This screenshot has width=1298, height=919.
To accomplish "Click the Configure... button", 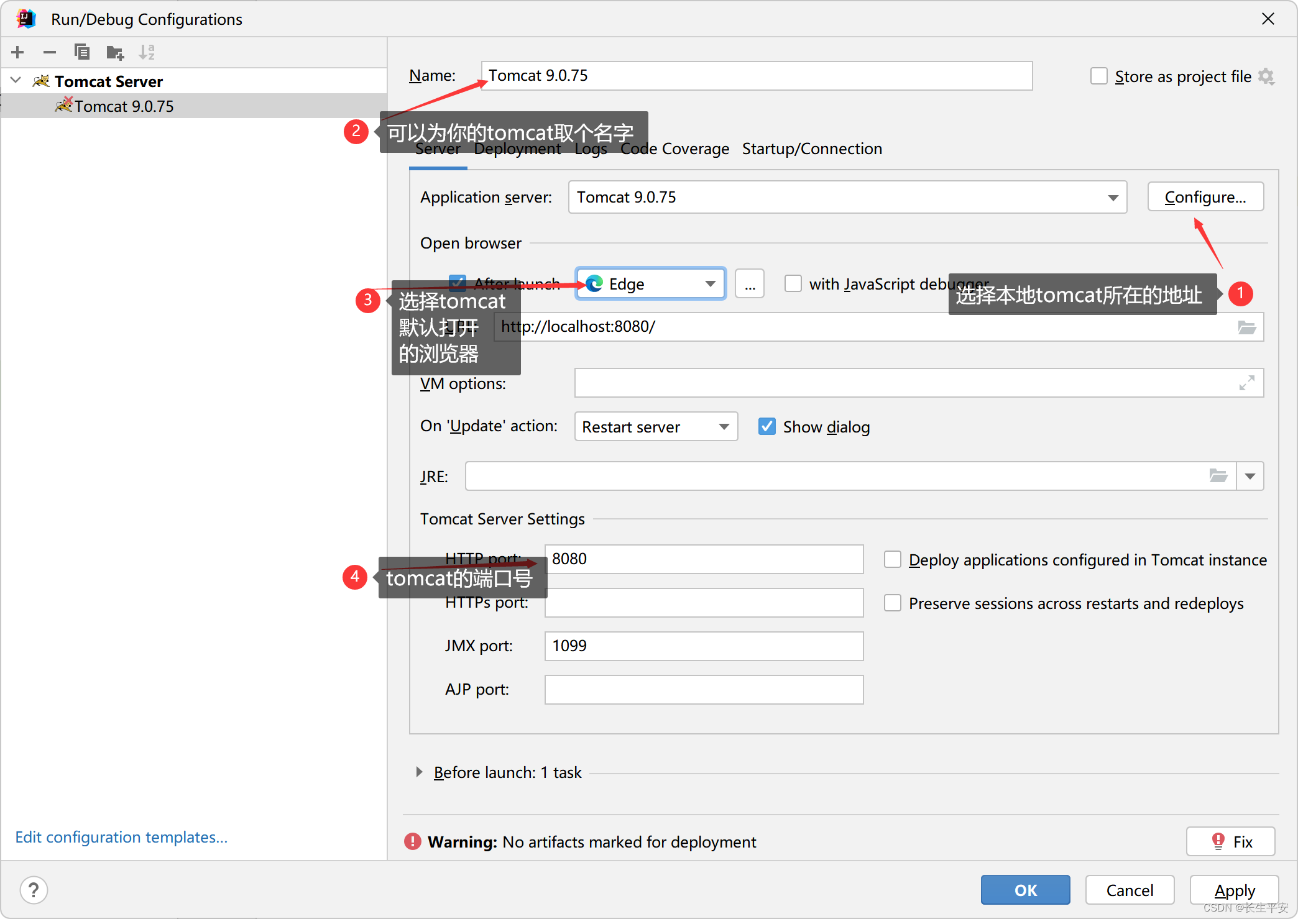I will coord(1205,197).
